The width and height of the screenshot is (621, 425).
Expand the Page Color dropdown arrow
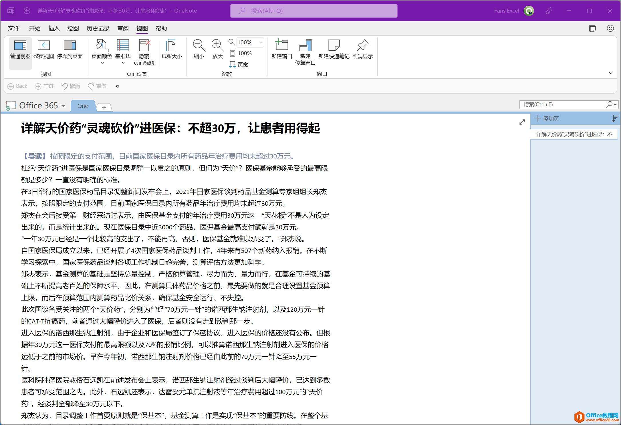click(102, 63)
